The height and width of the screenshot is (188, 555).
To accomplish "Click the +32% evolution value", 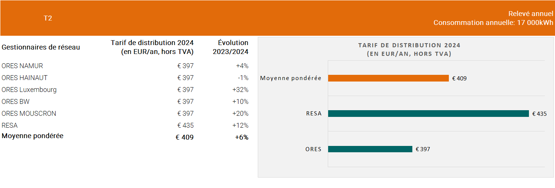I will tap(240, 90).
